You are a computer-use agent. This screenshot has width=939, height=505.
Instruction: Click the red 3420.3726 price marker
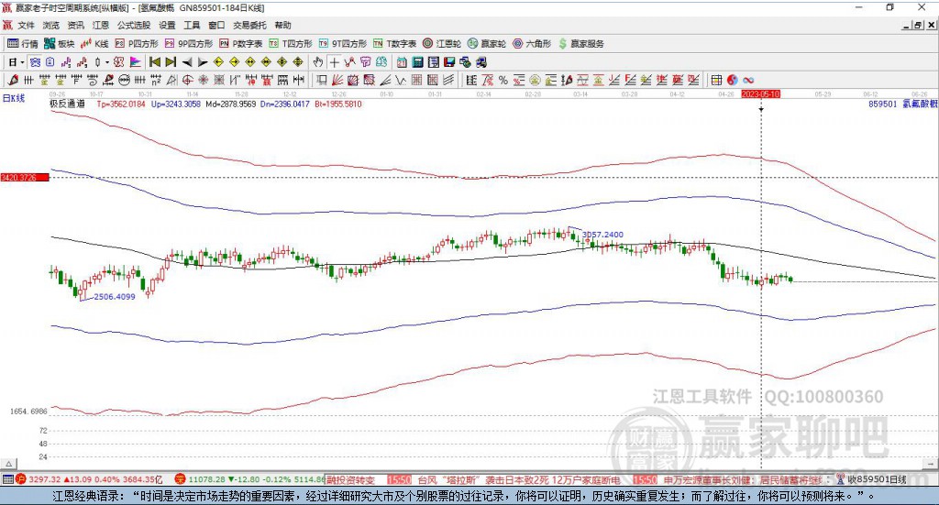(25, 178)
